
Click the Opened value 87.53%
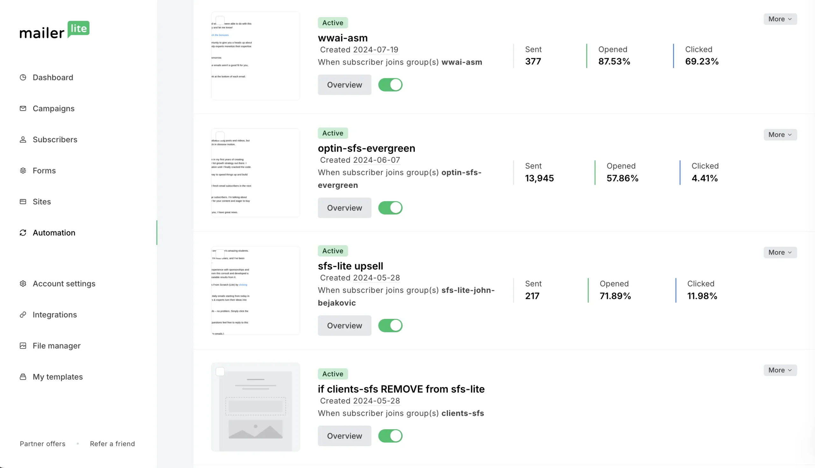614,61
